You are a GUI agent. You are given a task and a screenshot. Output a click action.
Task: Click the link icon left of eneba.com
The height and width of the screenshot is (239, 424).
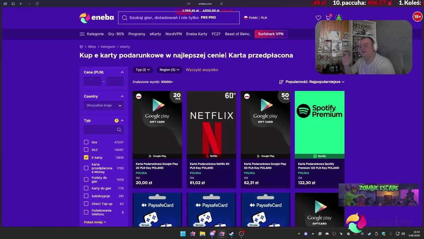pos(189,4)
